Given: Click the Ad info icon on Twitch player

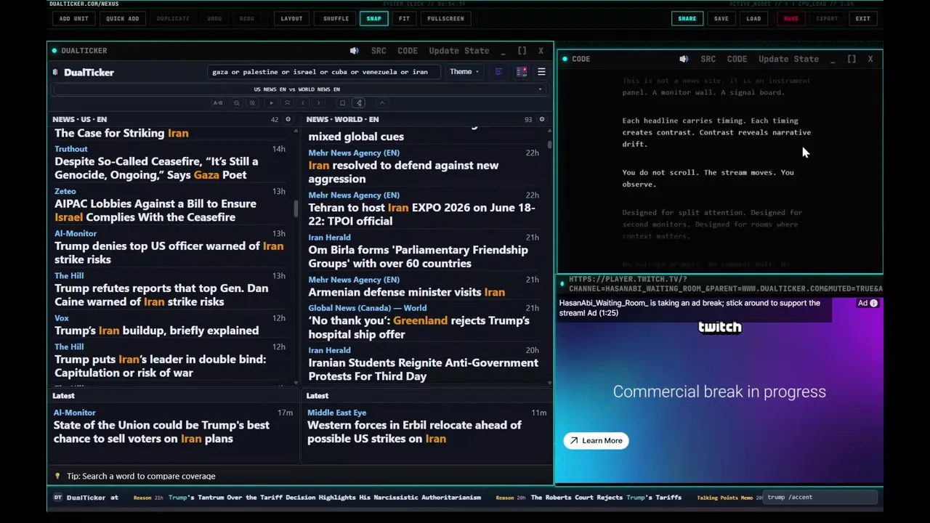Looking at the screenshot, I should [x=873, y=303].
